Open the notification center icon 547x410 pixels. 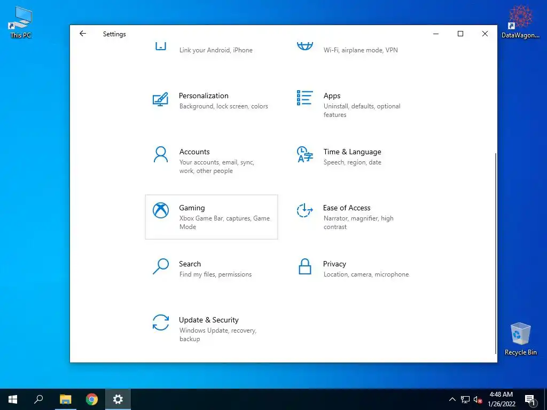point(530,400)
